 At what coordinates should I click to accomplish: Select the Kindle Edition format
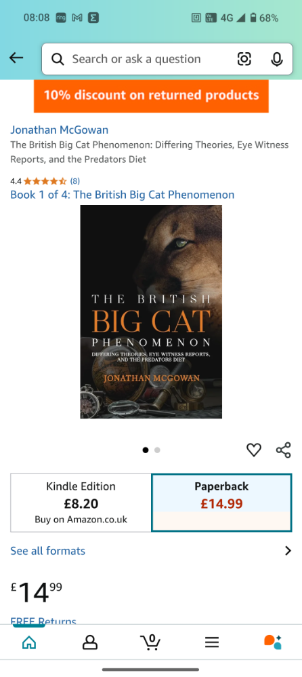pyautogui.click(x=81, y=503)
